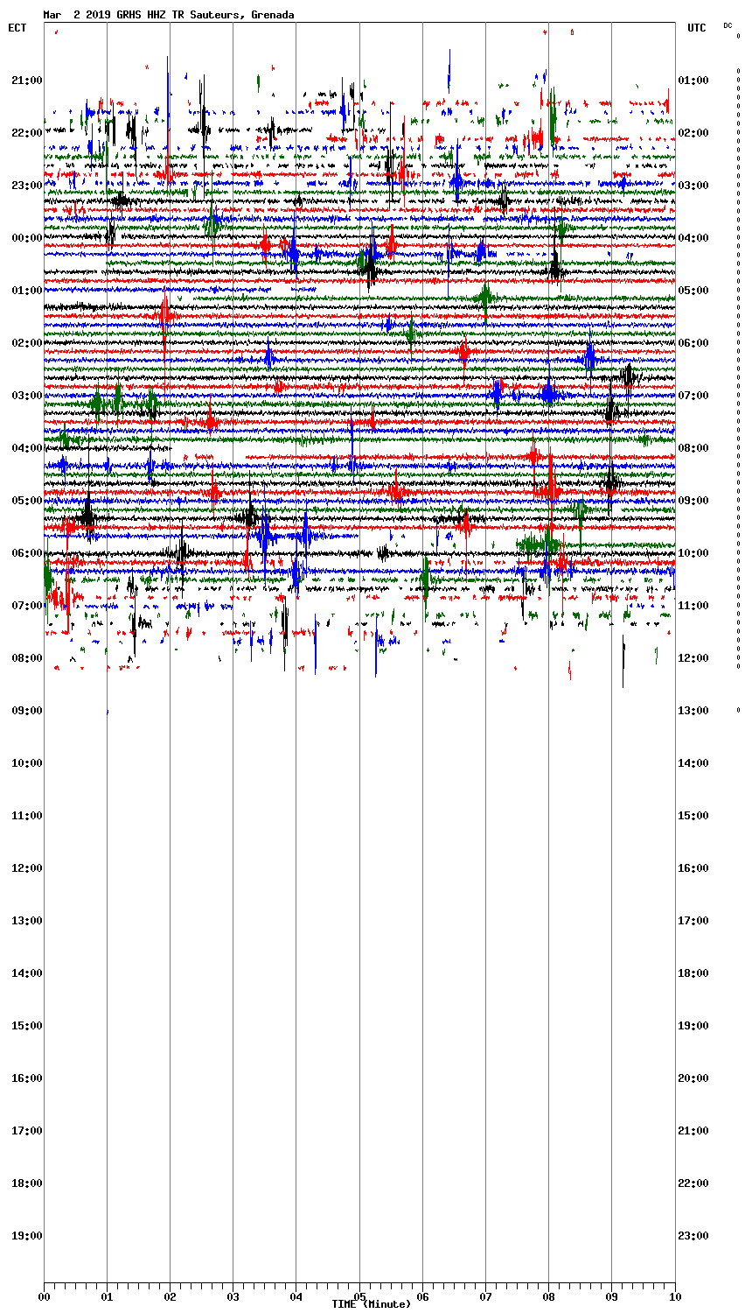
Task: Click the 20:00 UTC time label
Action: [693, 1078]
